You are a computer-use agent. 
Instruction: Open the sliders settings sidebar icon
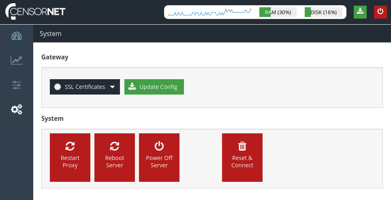point(17,85)
